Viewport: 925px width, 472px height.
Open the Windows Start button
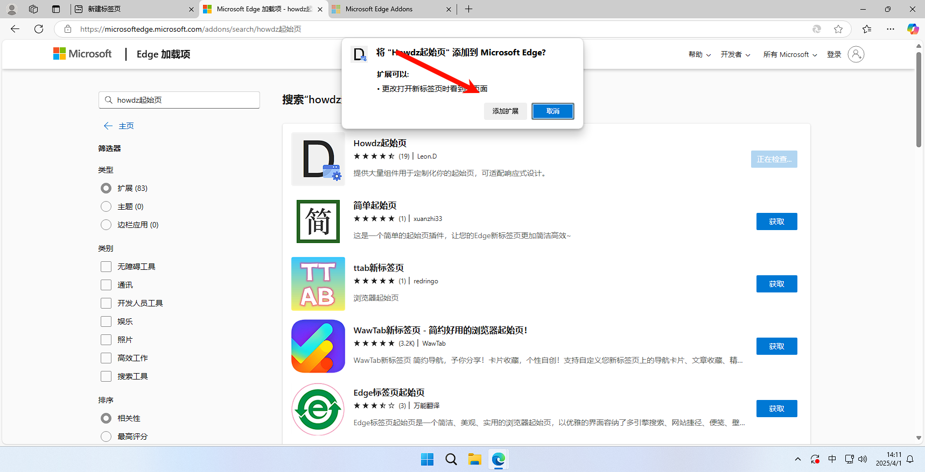click(428, 459)
